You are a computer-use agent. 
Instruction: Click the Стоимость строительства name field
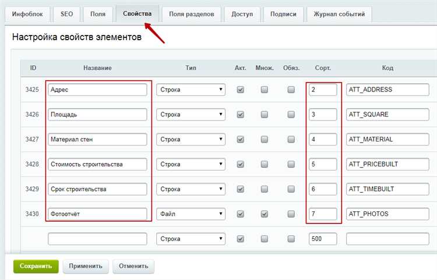pos(97,164)
